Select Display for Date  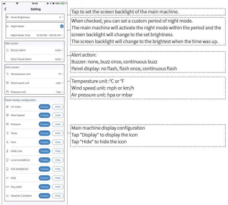[44, 178]
